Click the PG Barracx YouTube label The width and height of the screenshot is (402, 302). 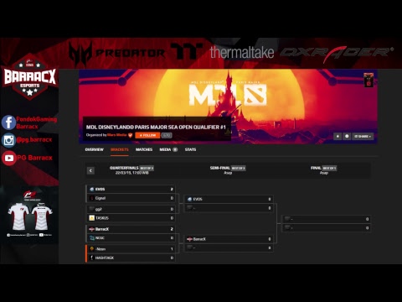coord(34,158)
